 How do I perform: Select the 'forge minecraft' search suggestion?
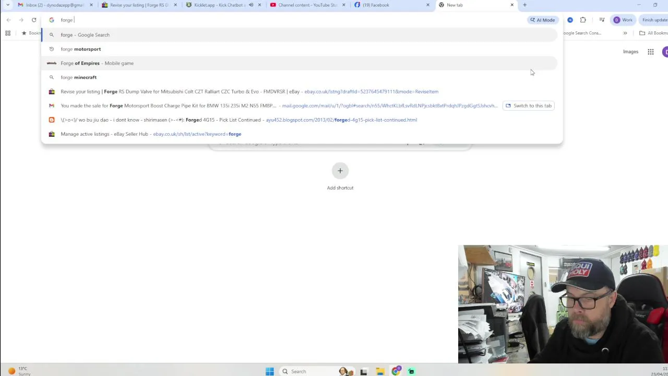click(x=300, y=77)
